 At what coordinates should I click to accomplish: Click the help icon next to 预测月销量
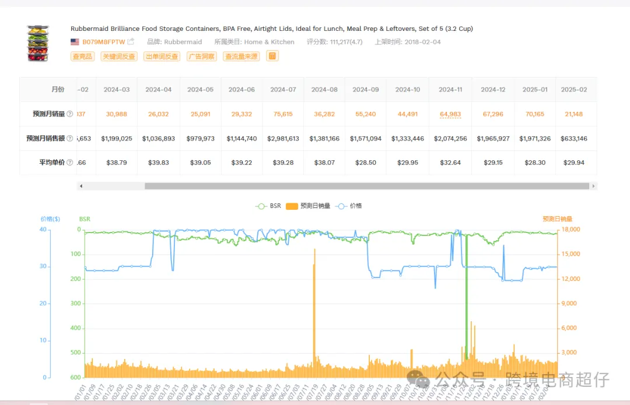pos(70,114)
